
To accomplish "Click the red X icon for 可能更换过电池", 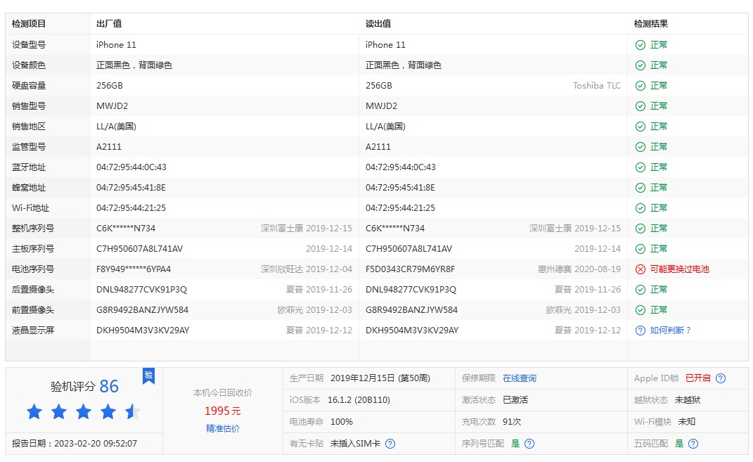I will (640, 269).
